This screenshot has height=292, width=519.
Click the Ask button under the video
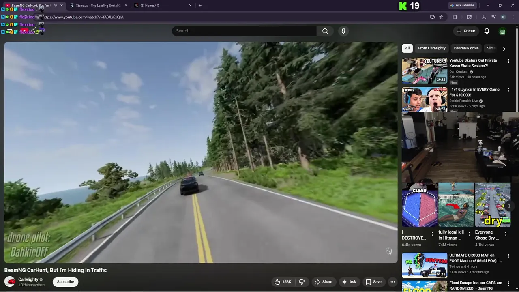coord(349,282)
